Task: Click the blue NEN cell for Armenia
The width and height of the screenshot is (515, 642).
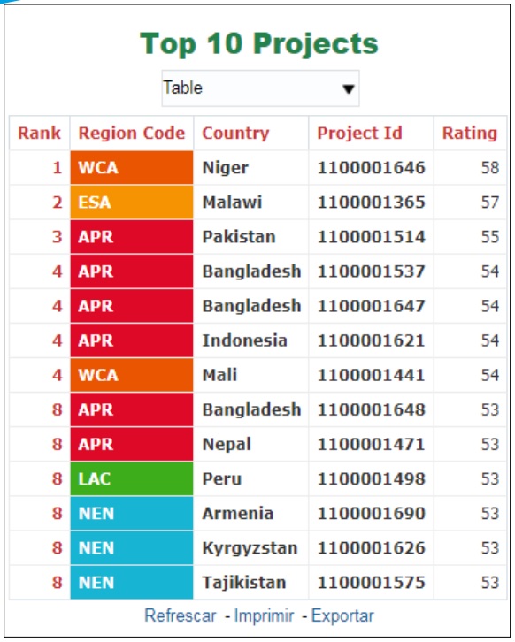Action: (x=132, y=514)
